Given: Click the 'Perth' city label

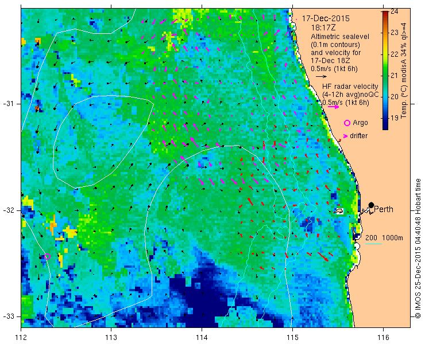Looking at the screenshot, I should pyautogui.click(x=384, y=209).
